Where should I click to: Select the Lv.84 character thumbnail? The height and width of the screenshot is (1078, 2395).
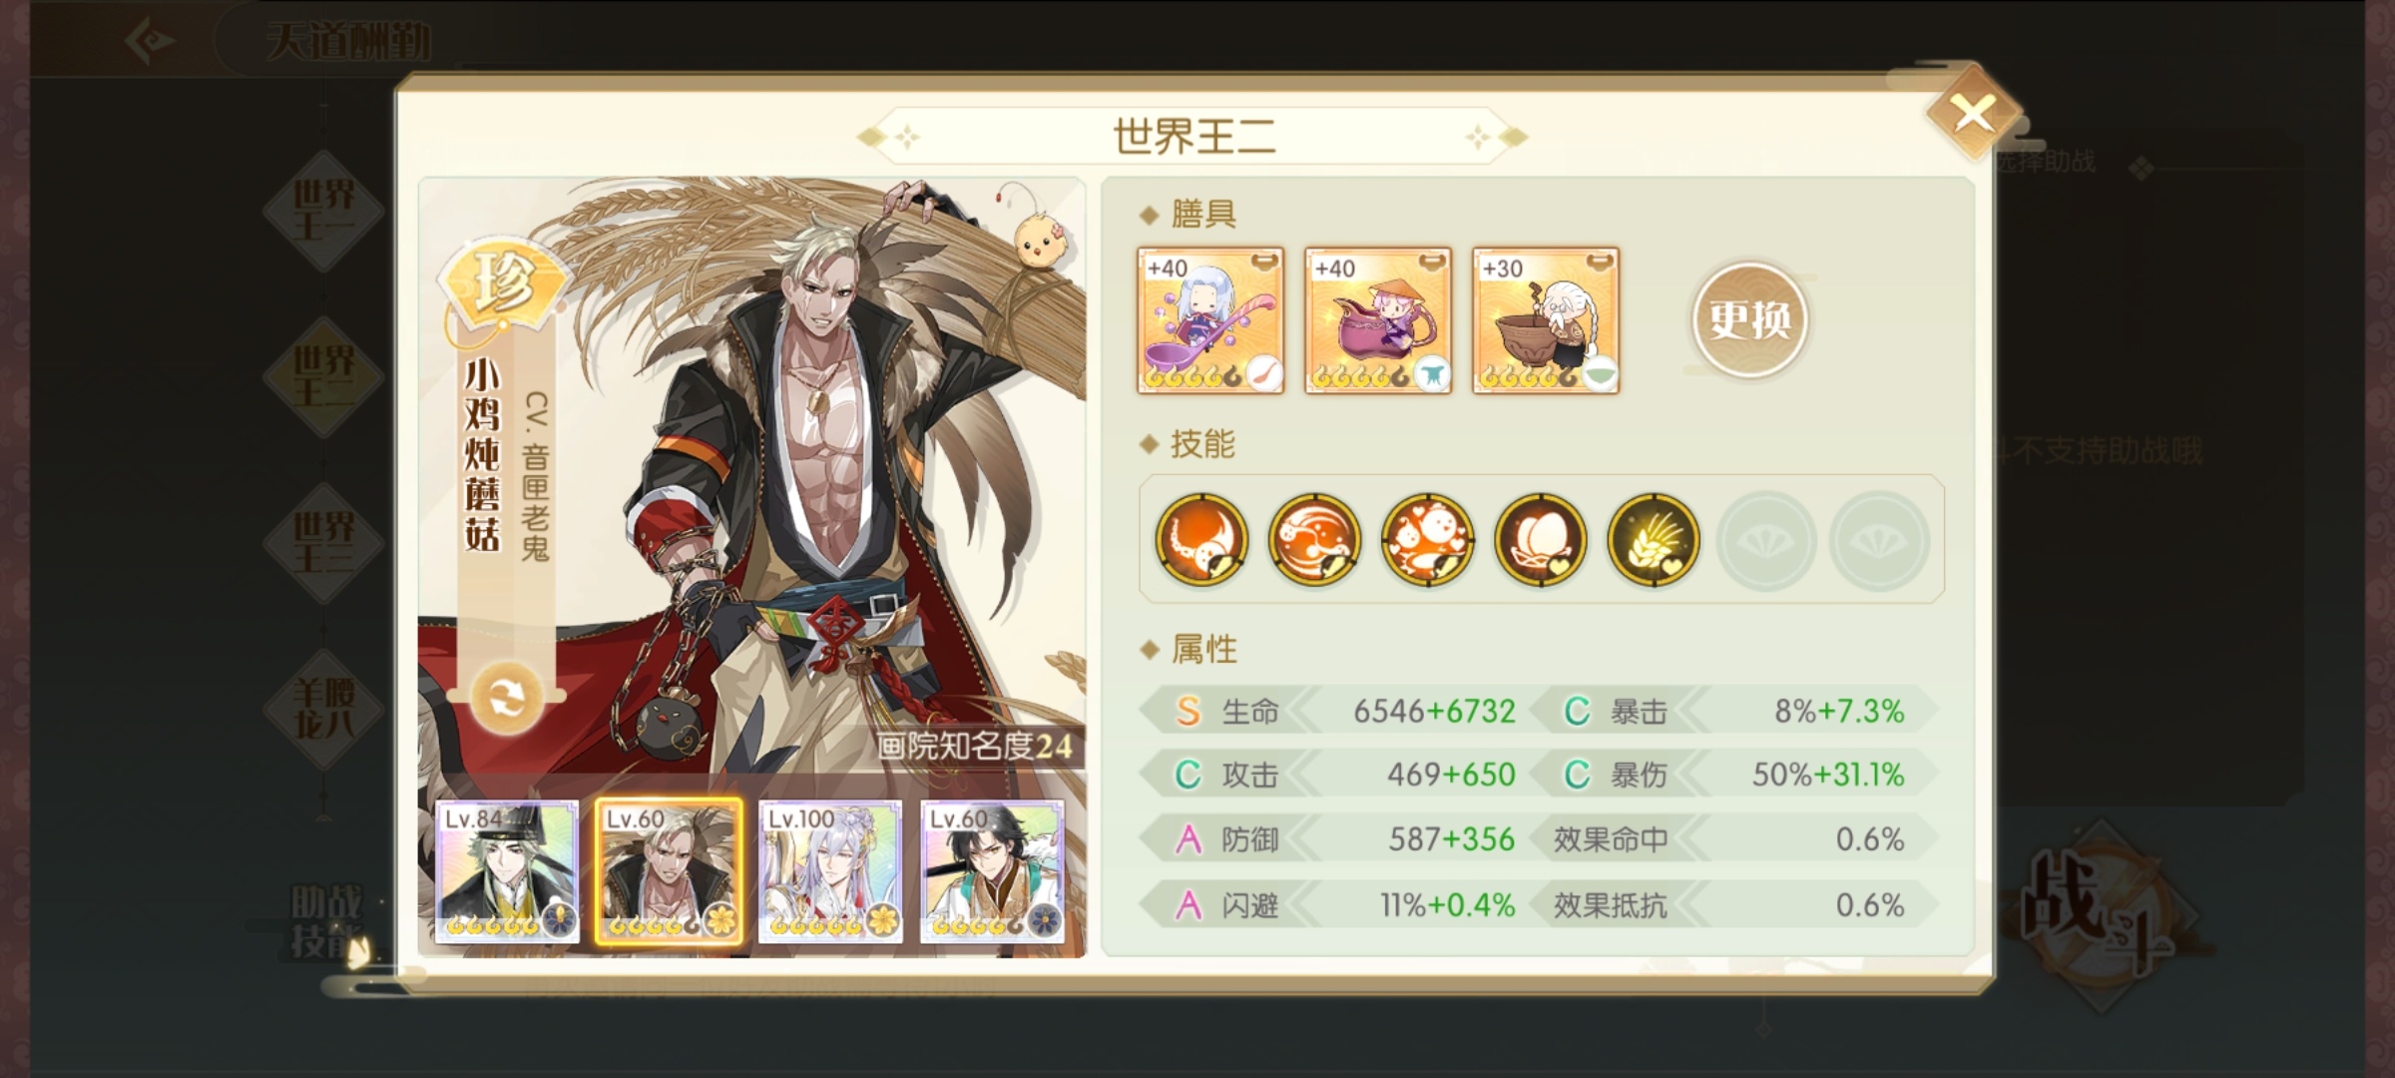pos(507,871)
